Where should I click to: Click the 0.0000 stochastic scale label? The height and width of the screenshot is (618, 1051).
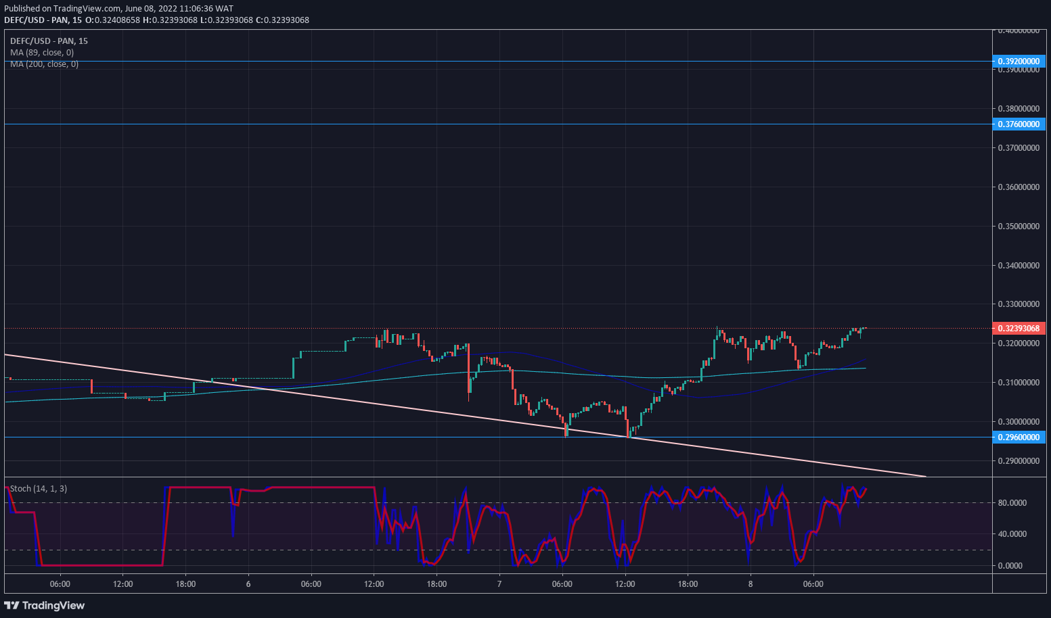click(x=1010, y=565)
